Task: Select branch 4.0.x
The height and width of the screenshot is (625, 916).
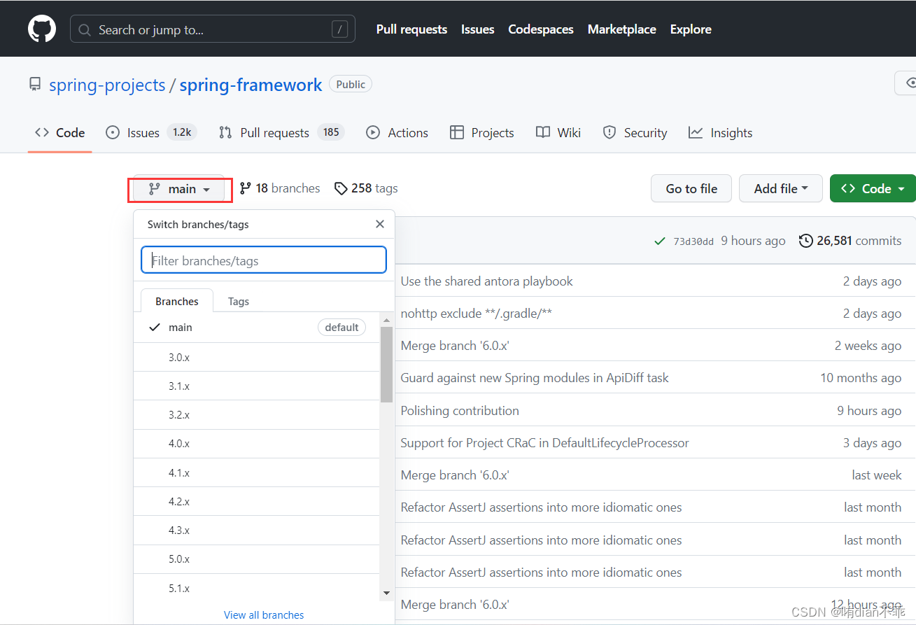Action: pyautogui.click(x=257, y=444)
